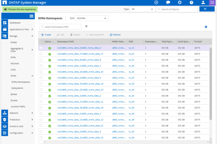Open table column settings gear icon

pos(206,27)
